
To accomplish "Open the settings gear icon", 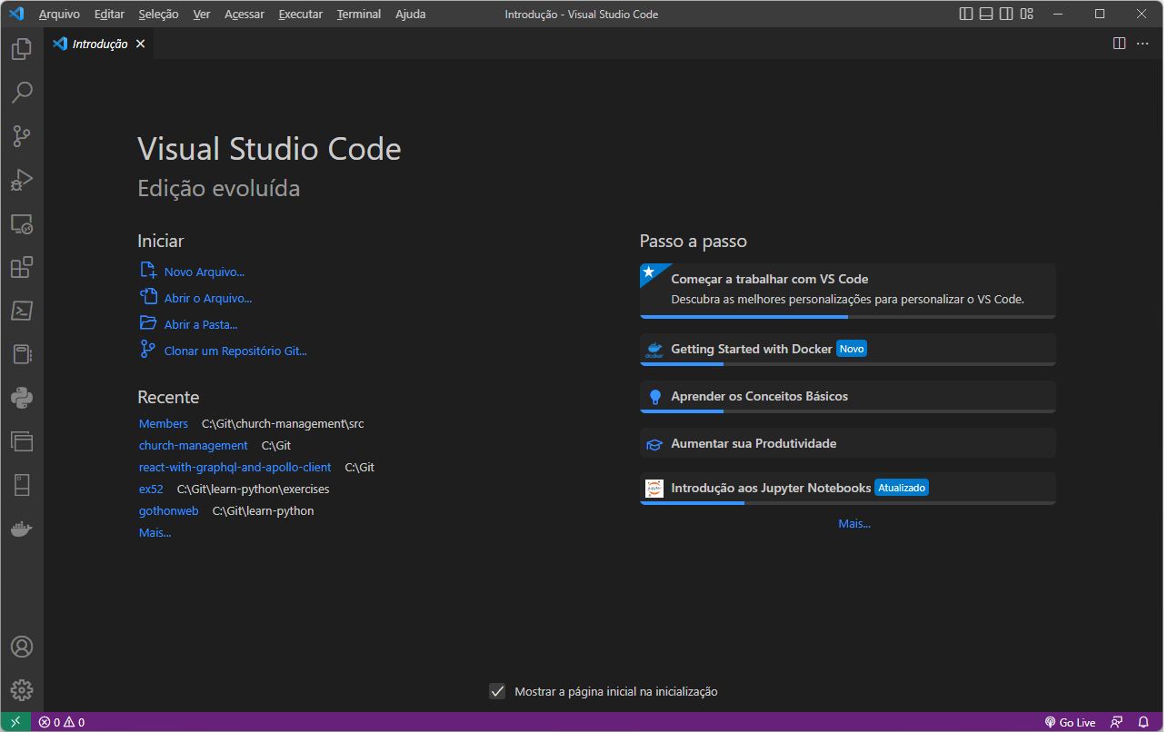I will tap(21, 690).
